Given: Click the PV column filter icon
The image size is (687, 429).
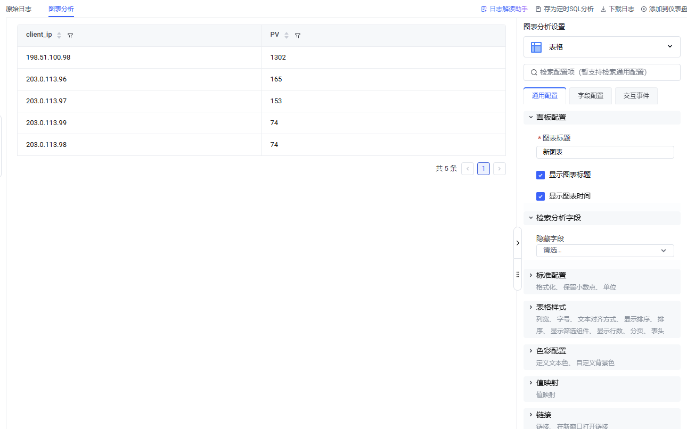Looking at the screenshot, I should click(x=298, y=35).
